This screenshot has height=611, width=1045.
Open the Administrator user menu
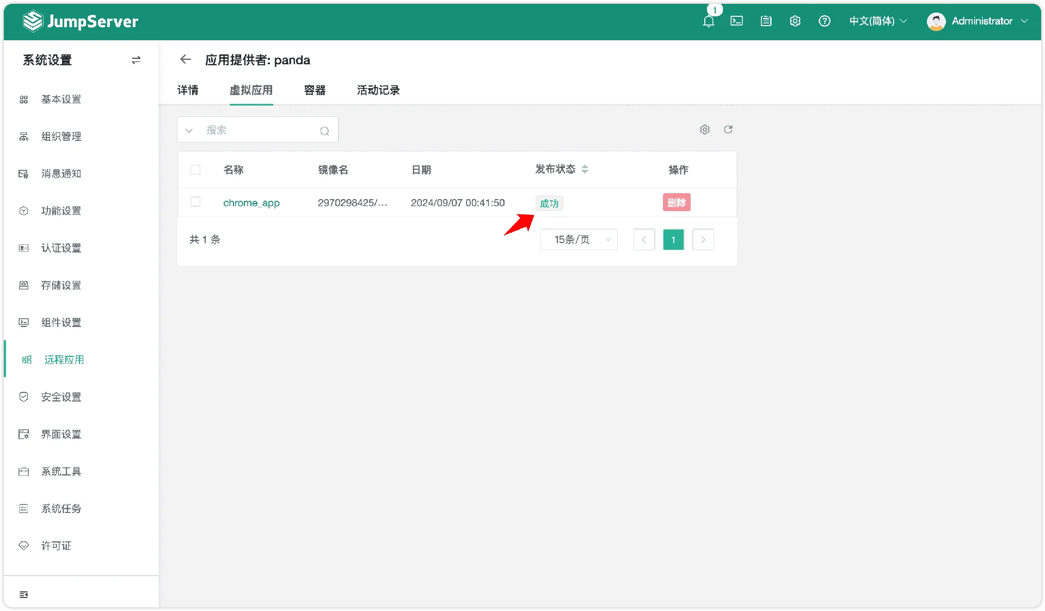coord(978,21)
